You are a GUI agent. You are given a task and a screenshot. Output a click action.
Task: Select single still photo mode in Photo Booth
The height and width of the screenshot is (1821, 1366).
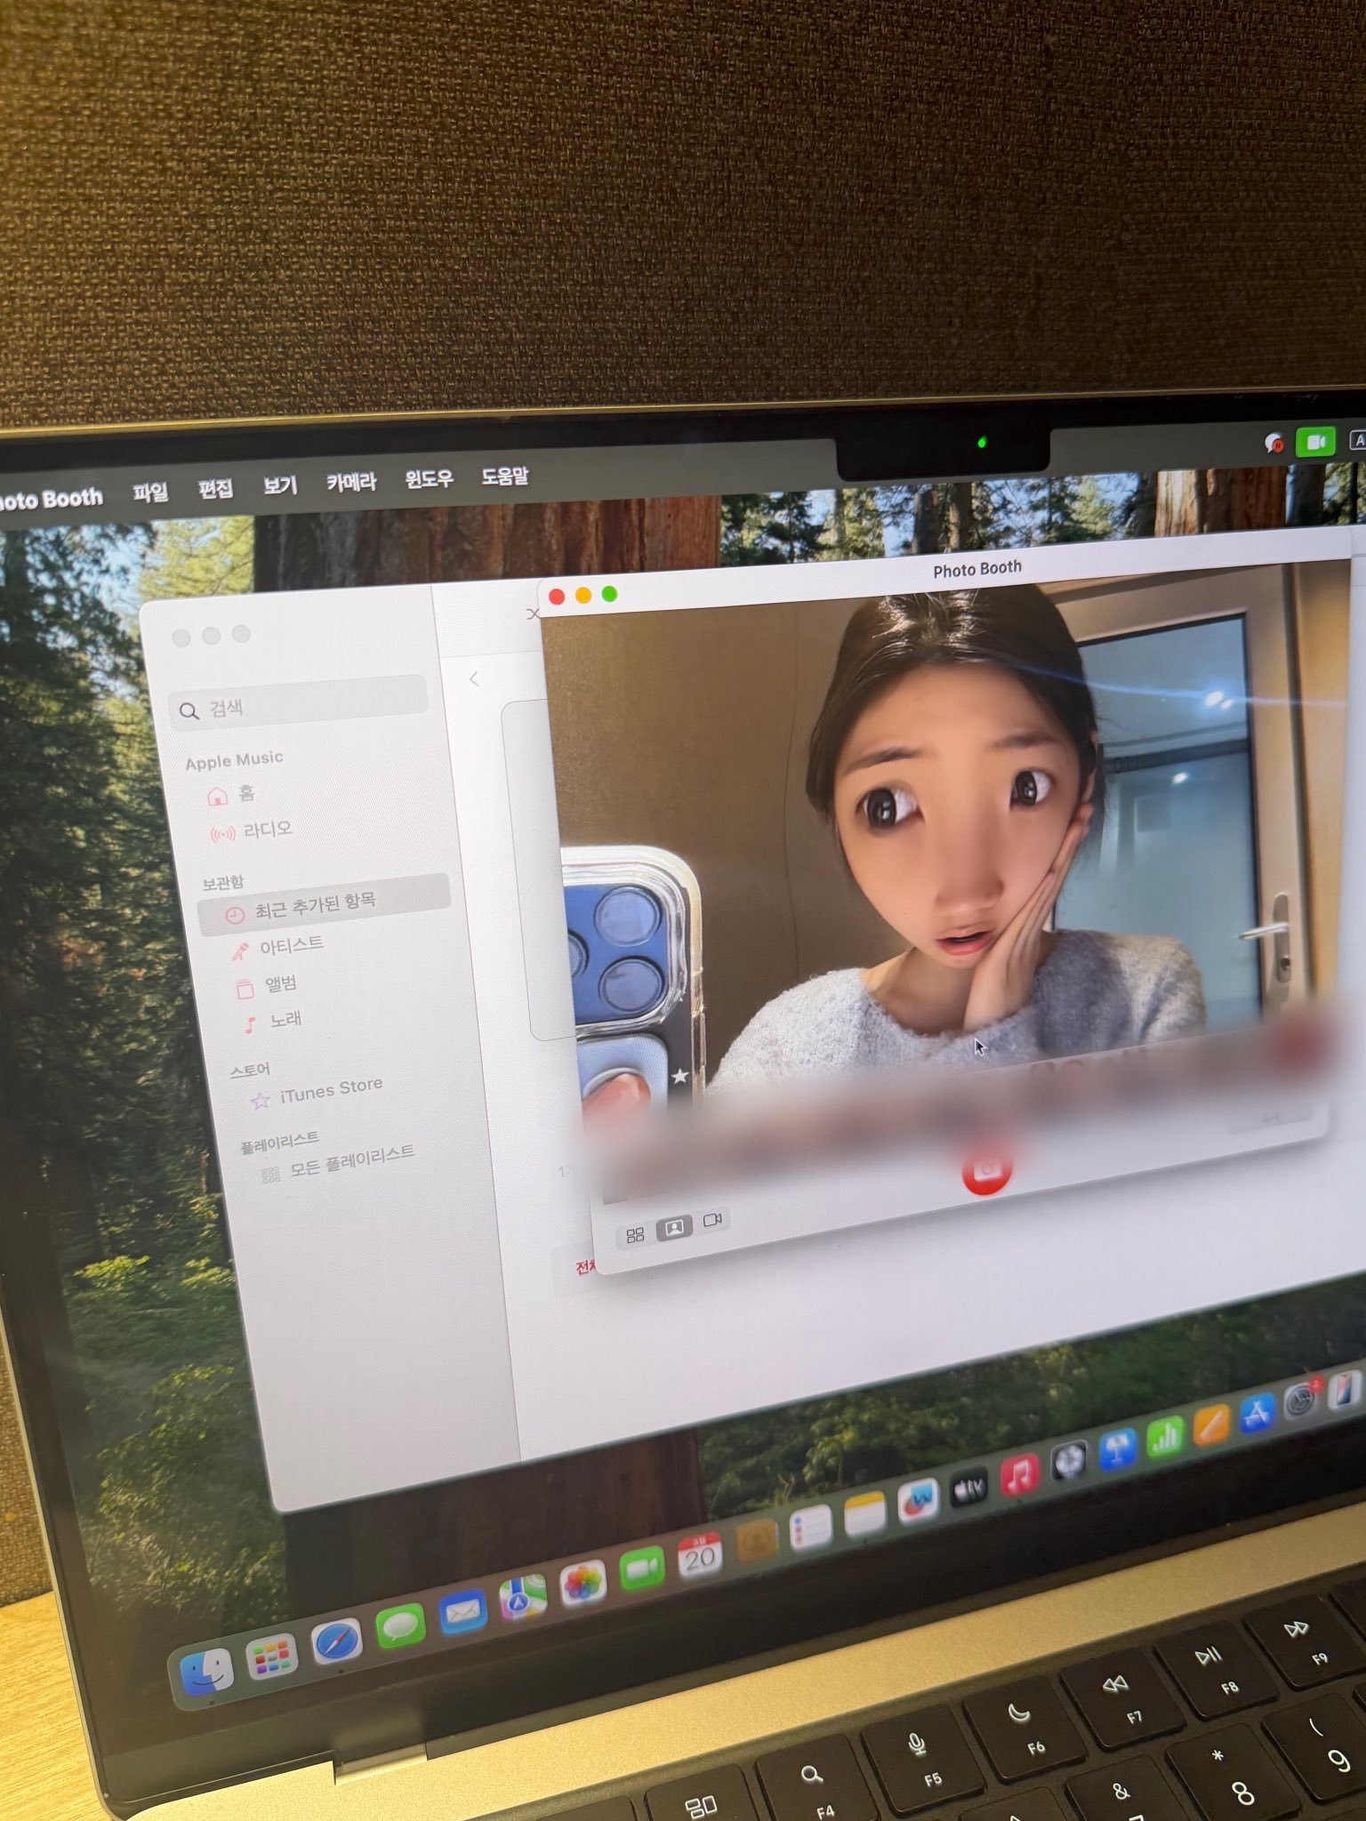(x=674, y=1228)
